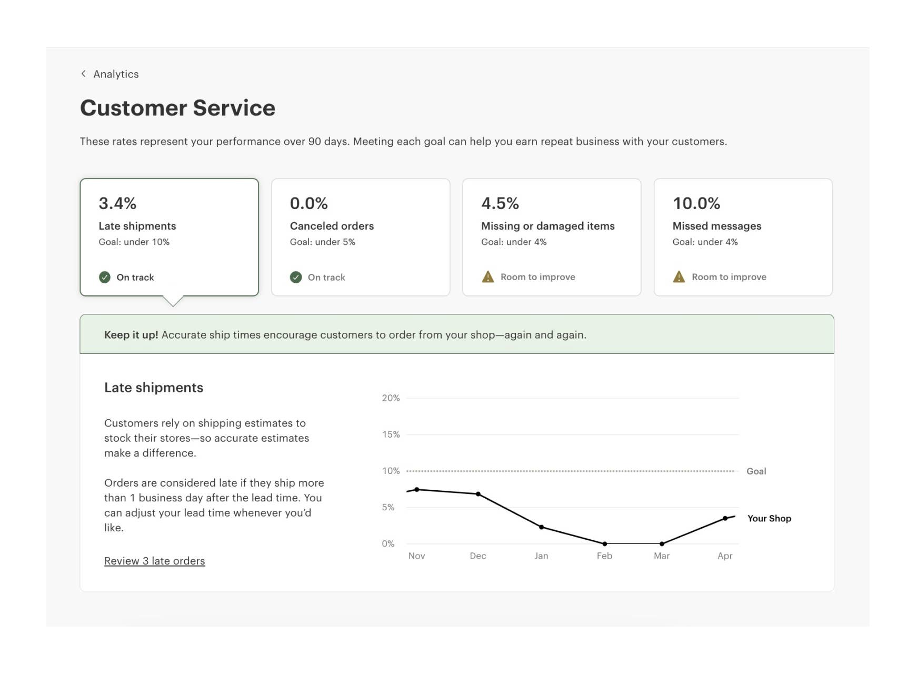Viewport: 917px width, 673px height.
Task: Open the Missing or damaged items card
Action: pyautogui.click(x=552, y=237)
